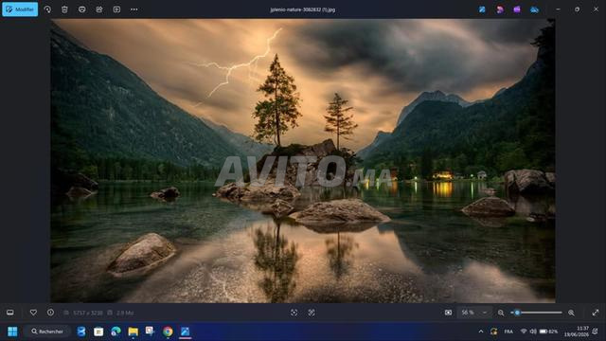
Task: Click the displayed lake landscape photo
Action: [x=303, y=161]
